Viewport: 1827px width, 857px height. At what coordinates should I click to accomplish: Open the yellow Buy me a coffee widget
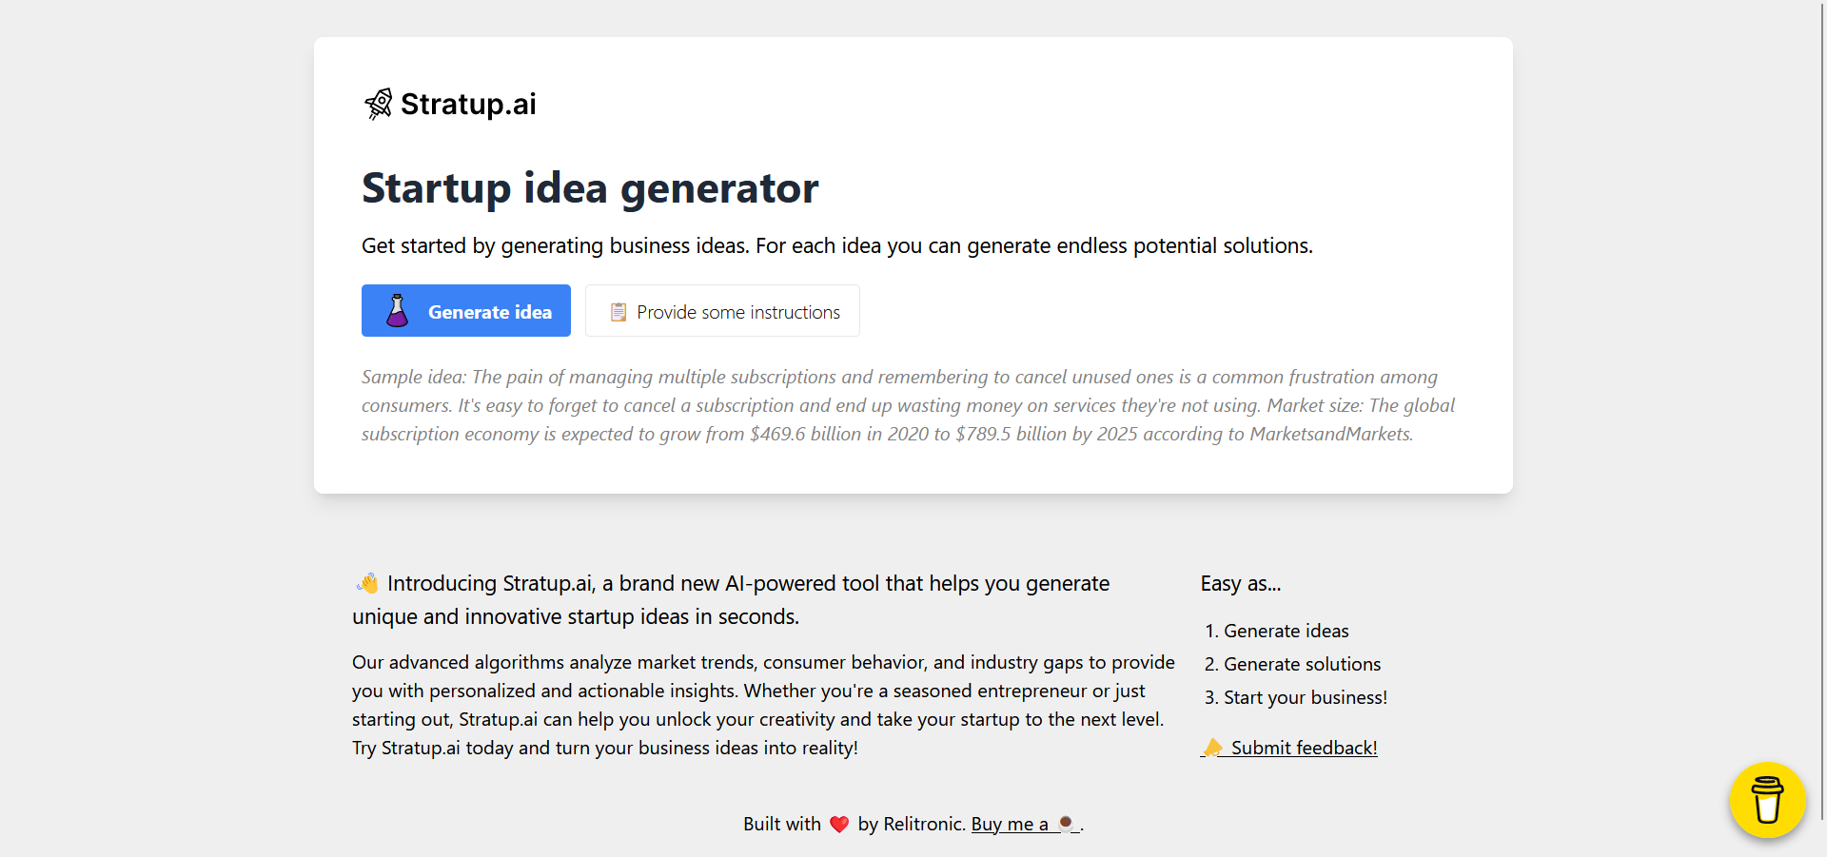pos(1767,801)
